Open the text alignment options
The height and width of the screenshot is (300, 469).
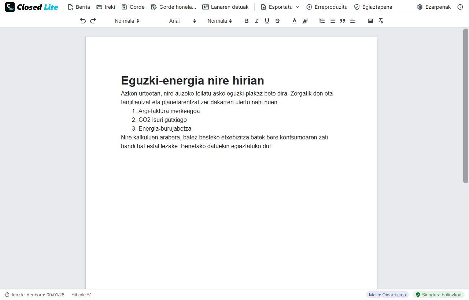point(353,21)
